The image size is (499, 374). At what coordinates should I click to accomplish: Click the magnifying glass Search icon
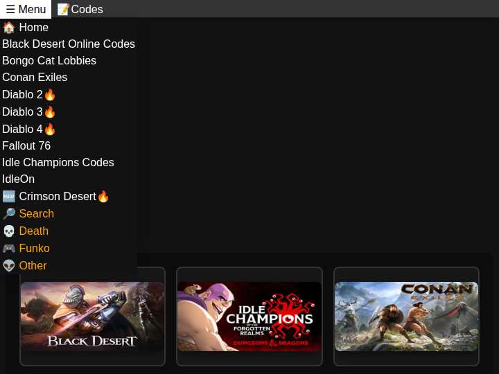pos(9,214)
